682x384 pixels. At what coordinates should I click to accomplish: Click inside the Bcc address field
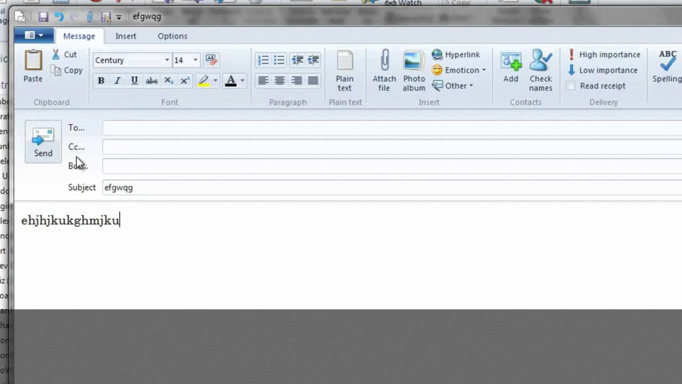point(392,166)
